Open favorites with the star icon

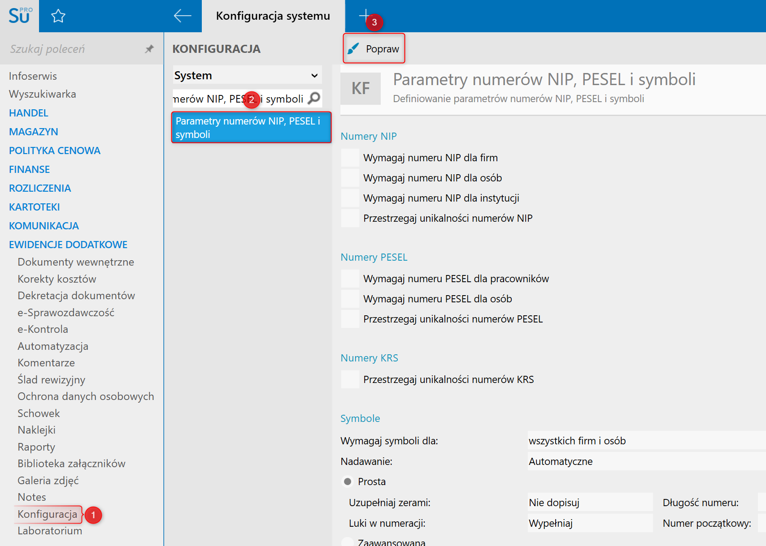(x=58, y=16)
